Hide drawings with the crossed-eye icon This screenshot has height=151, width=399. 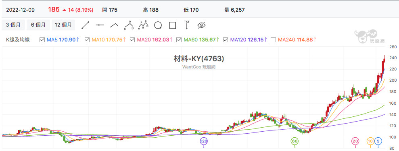(x=202, y=25)
